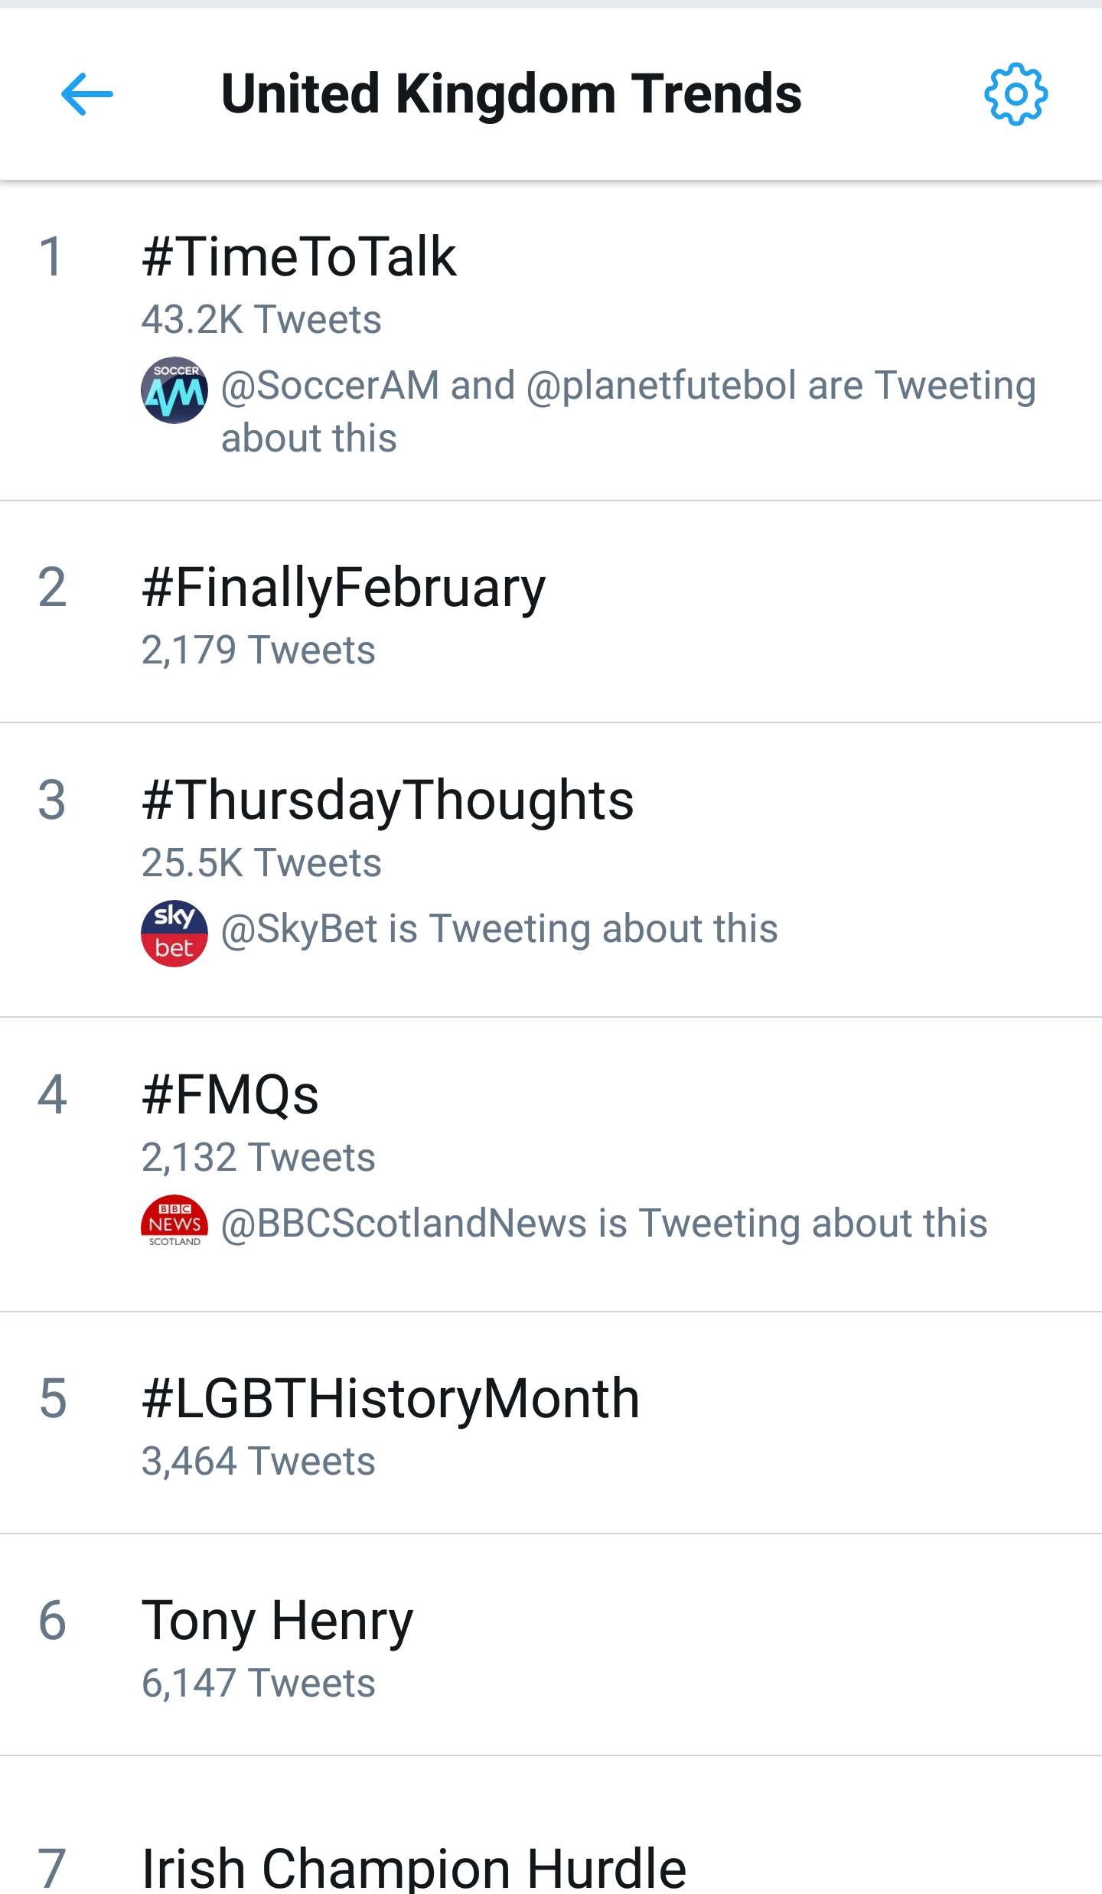Viewport: 1102px width, 1894px height.
Task: Click the 43.2K Tweets count
Action: [x=261, y=320]
